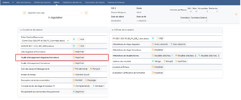Screen dimensions: 241x100
Task: Click the session field 2025/FDF 2/01/ 825
Action: [53, 13]
